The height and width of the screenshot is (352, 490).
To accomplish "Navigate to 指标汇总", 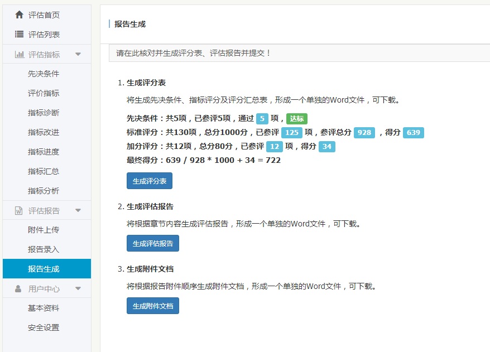I will (44, 171).
